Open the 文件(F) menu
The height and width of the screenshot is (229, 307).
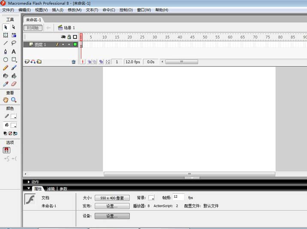click(x=8, y=10)
